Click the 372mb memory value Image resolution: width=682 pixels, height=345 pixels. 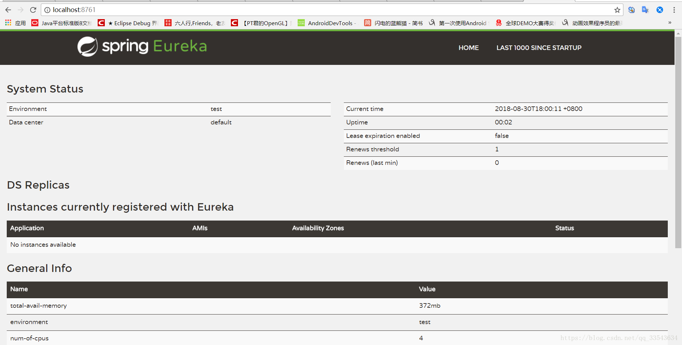point(429,306)
